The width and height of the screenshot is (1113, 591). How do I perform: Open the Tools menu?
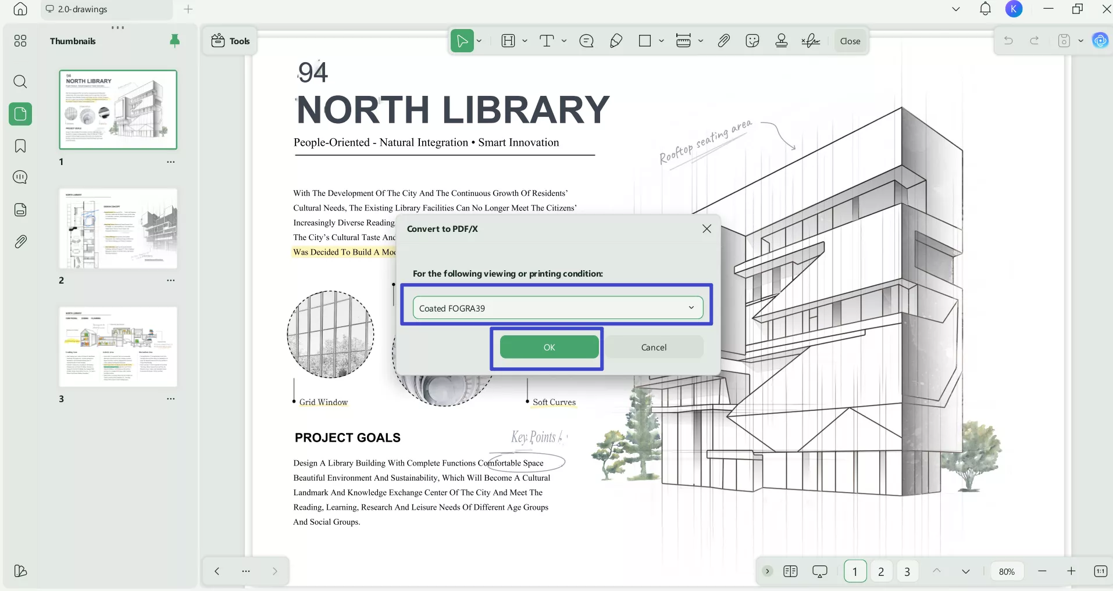[230, 41]
